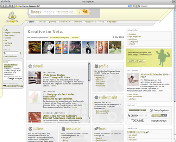Open '11. Designpreis des Landes' headline
The image size is (176, 142).
(59, 96)
